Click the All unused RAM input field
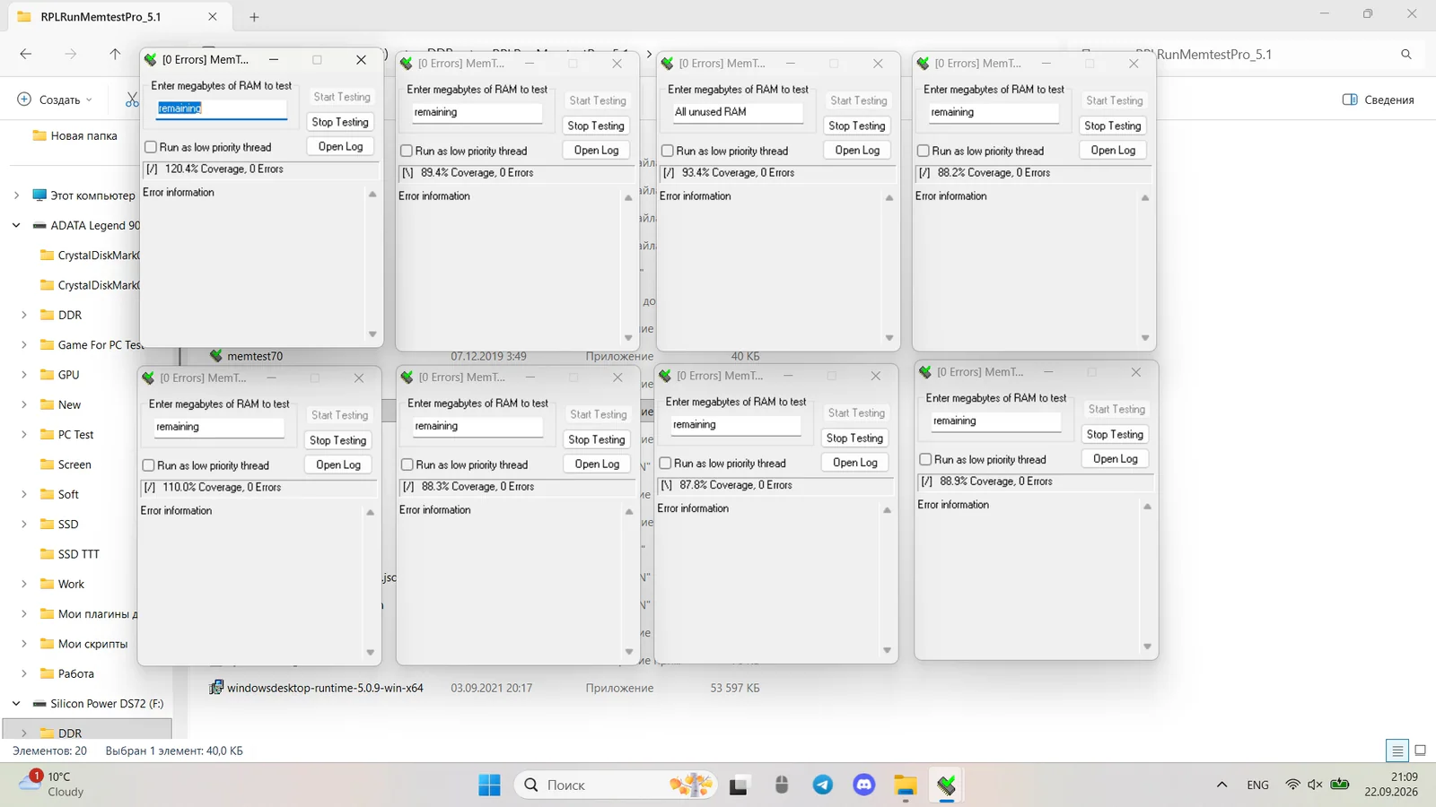This screenshot has width=1436, height=807. tap(736, 112)
